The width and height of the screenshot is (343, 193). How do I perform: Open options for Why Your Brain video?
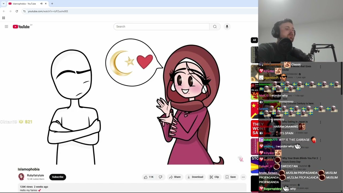point(320,159)
